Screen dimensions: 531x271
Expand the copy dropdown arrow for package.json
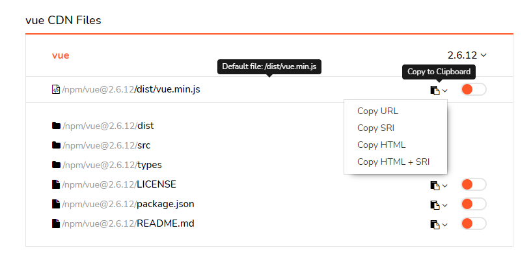[445, 205]
